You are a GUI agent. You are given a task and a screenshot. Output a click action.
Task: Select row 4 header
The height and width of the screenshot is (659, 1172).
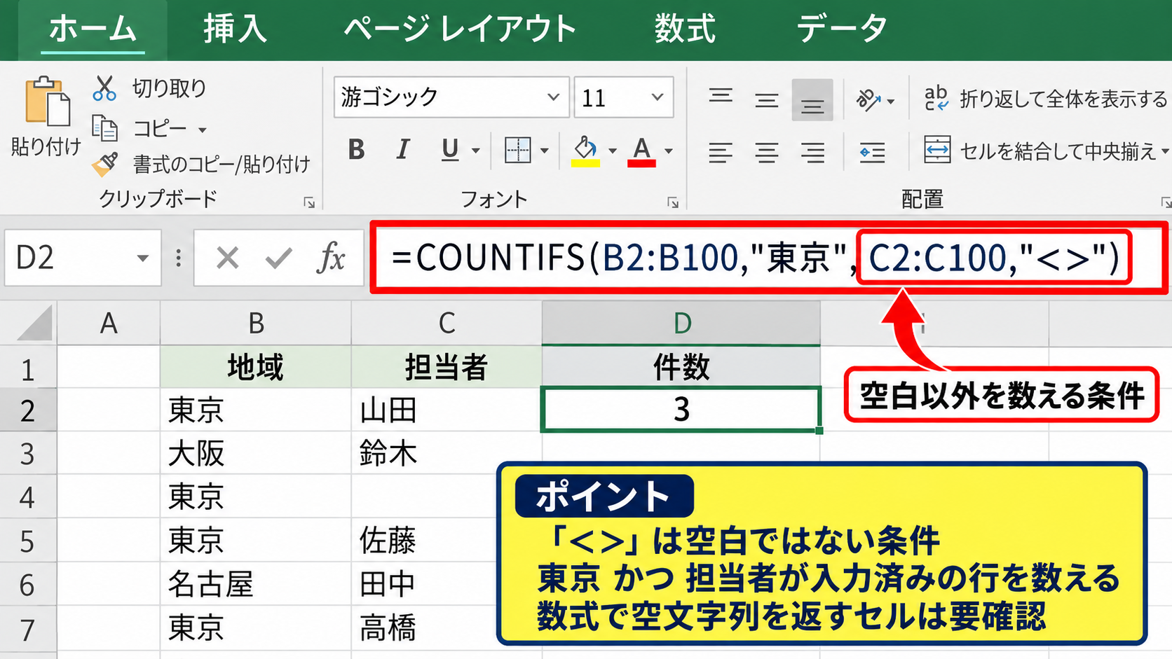click(28, 497)
